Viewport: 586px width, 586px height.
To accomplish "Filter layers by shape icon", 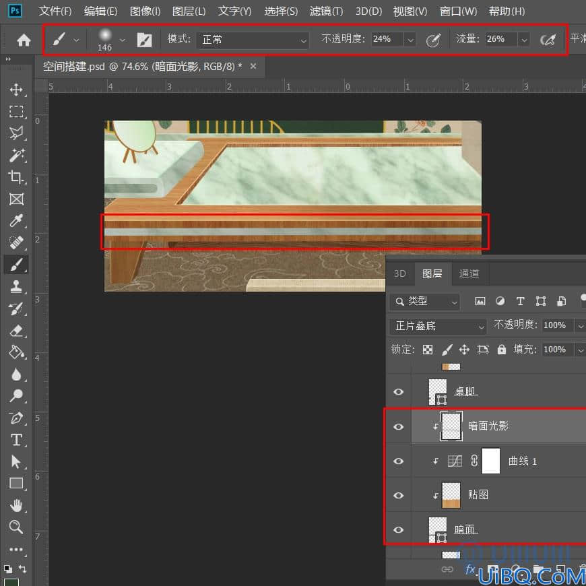I will [540, 301].
